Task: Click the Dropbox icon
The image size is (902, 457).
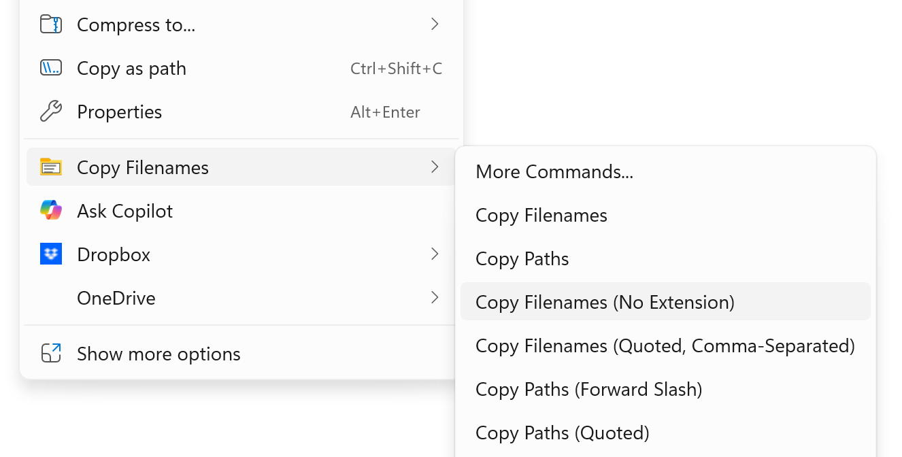Action: coord(51,254)
